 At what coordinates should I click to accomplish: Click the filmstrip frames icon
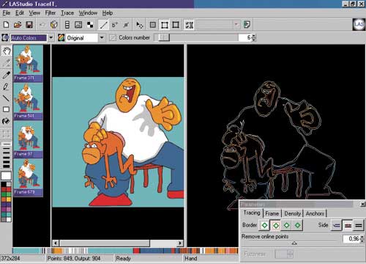coord(67,25)
